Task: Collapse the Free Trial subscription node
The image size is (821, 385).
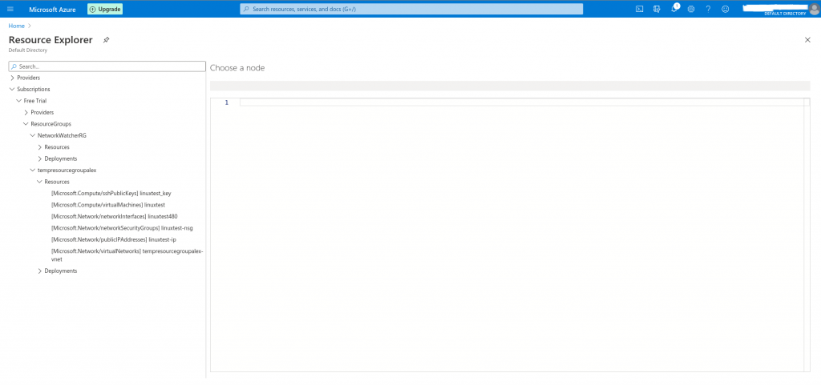Action: point(19,101)
